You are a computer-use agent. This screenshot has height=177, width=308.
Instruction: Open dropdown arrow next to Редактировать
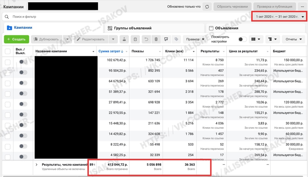pyautogui.click(x=113, y=39)
